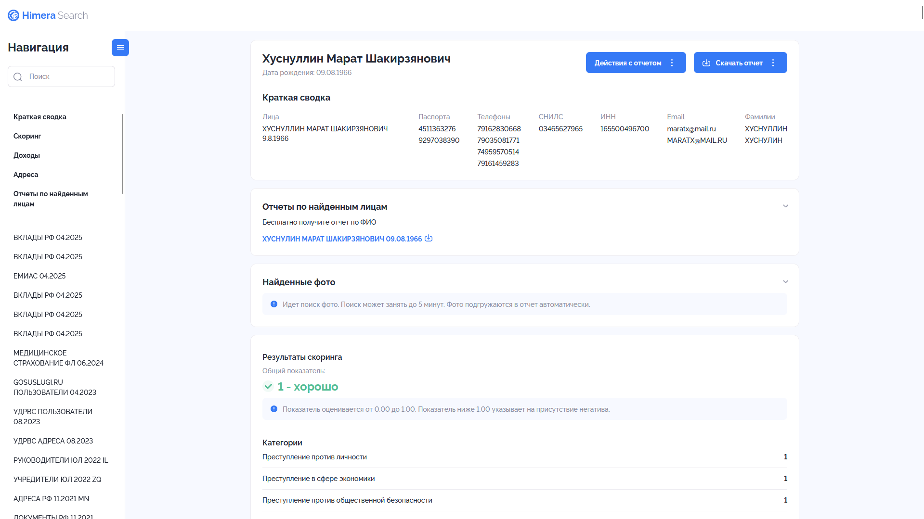Viewport: 924px width, 519px height.
Task: Open Отчеты по найденным лицам nav item
Action: [x=51, y=199]
